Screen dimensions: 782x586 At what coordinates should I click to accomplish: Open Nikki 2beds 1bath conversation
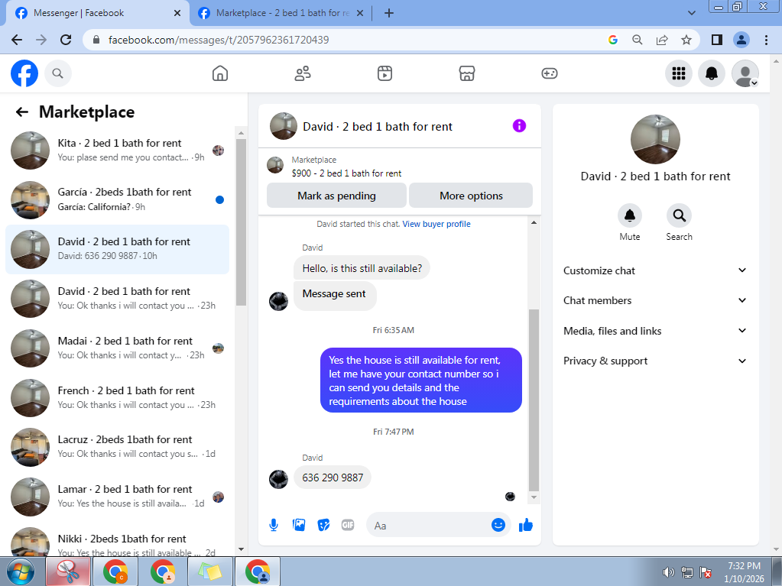117,542
